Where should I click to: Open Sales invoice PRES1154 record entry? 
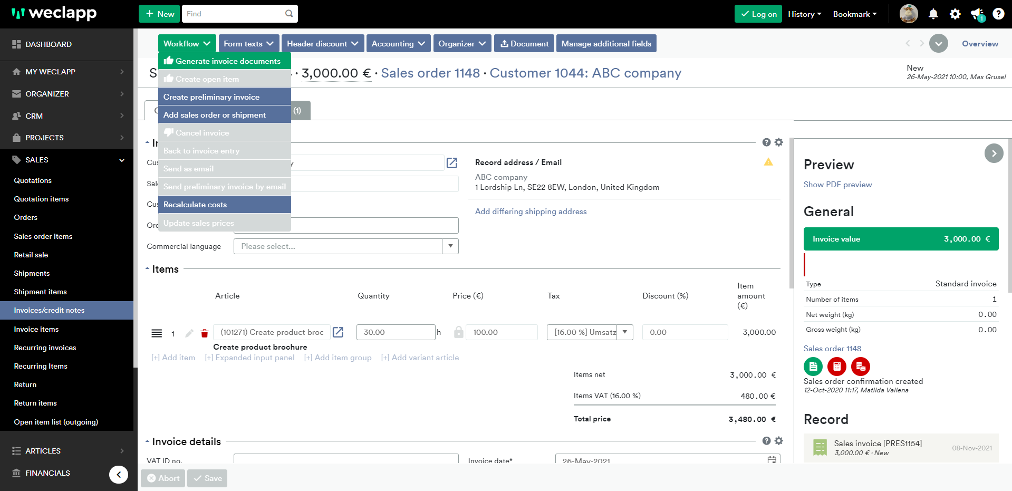point(901,448)
